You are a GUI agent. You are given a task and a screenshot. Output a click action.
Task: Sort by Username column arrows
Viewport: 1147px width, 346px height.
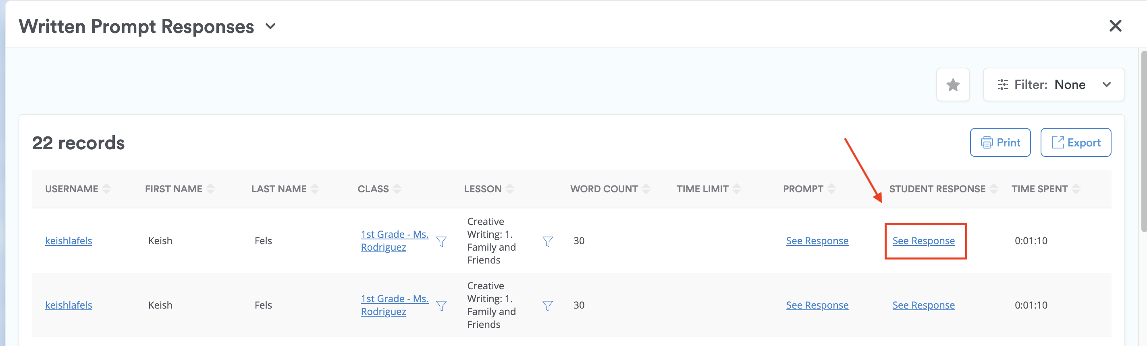[106, 189]
